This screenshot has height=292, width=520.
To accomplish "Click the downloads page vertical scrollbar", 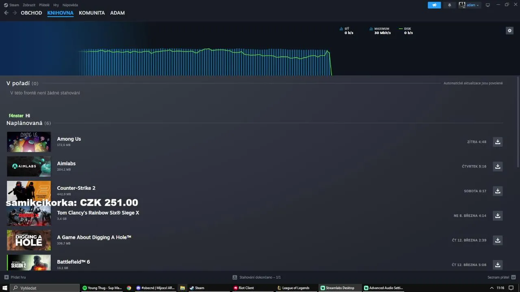I will click(518, 122).
